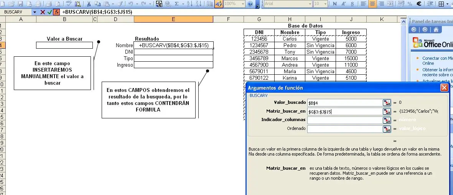This screenshot has height=195, width=453.
Task: Click the Print icon in the toolbar
Action: click(49, 4)
